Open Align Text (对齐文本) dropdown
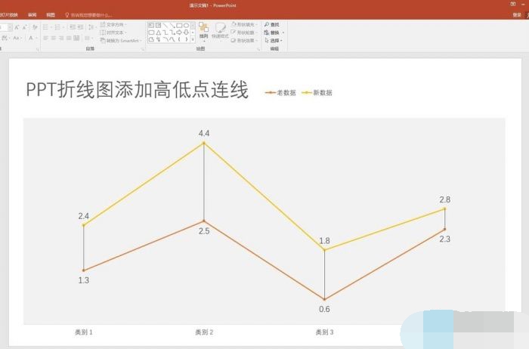 click(115, 32)
